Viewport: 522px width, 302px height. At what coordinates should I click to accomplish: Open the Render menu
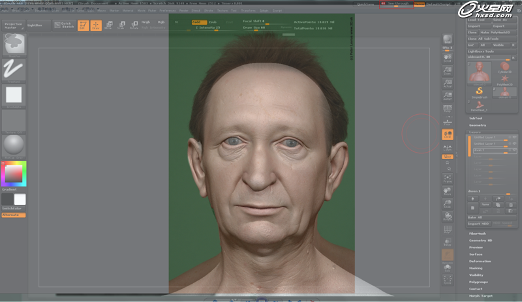(184, 10)
